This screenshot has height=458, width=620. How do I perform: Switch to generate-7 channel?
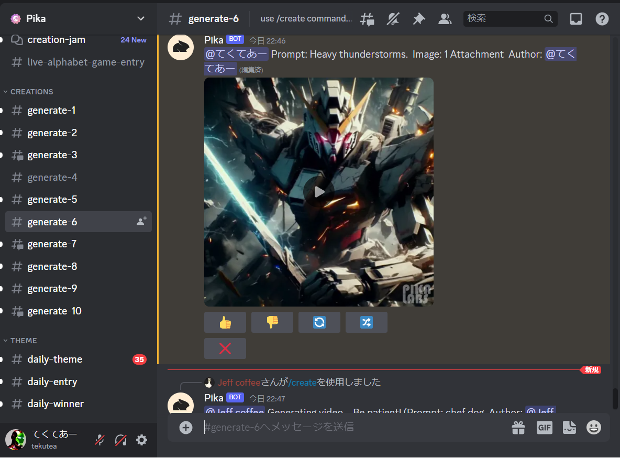(79, 244)
